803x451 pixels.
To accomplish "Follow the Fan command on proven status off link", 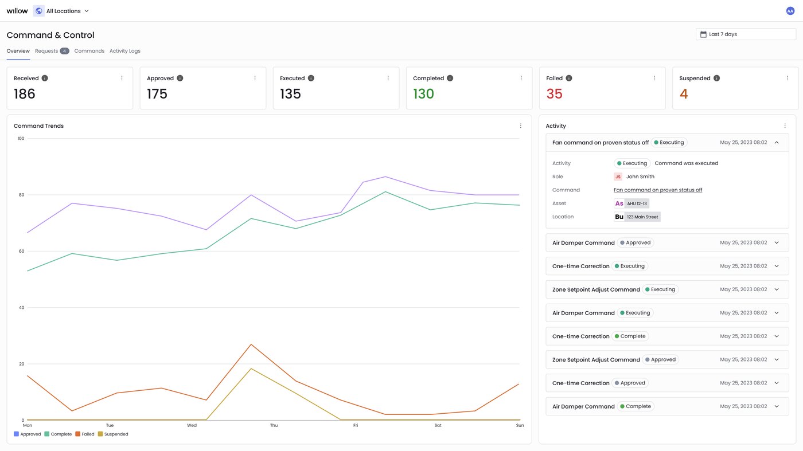I will point(658,190).
